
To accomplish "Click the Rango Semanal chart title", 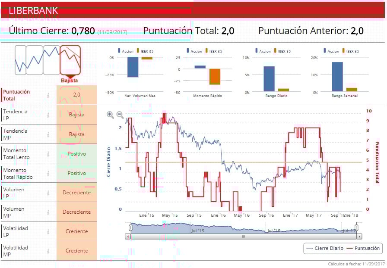I will 345,96.
